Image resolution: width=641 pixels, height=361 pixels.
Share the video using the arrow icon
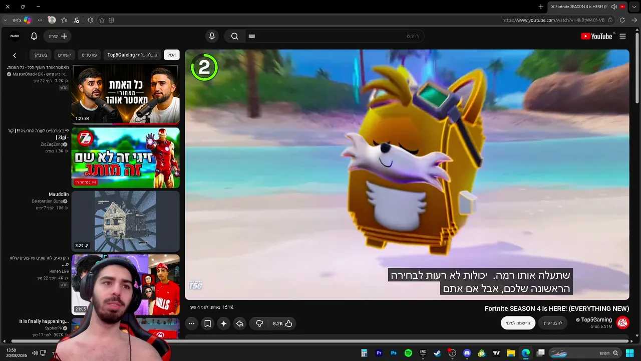click(x=240, y=323)
